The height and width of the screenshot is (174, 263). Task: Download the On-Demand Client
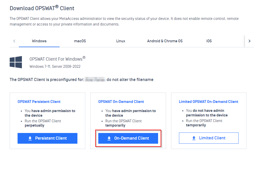click(128, 138)
